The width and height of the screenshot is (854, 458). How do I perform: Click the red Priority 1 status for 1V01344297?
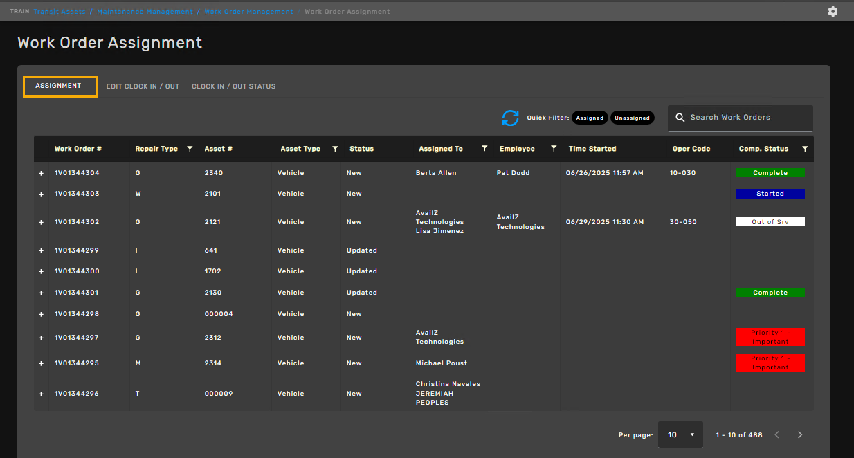pos(770,337)
